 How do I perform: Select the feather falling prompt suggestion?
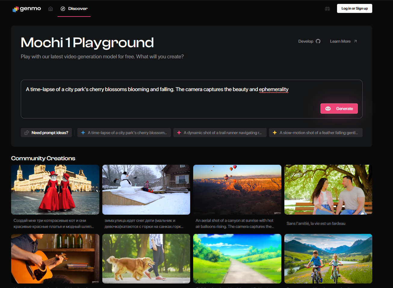pos(316,133)
